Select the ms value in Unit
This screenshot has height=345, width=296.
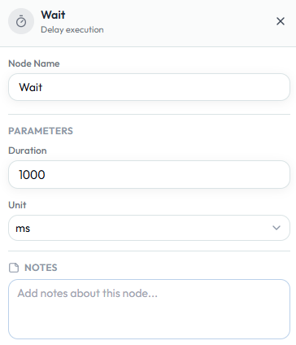[x=23, y=228]
